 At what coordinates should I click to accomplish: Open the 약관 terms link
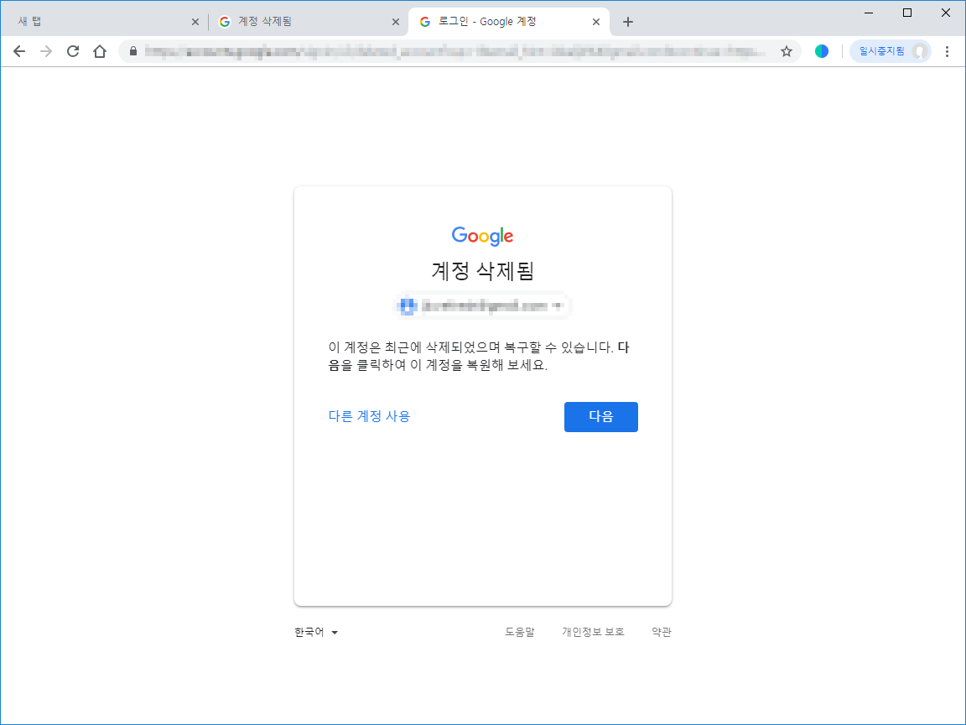[662, 632]
